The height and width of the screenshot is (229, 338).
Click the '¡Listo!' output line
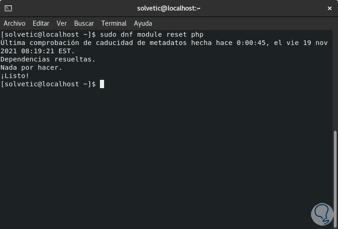[x=15, y=76]
